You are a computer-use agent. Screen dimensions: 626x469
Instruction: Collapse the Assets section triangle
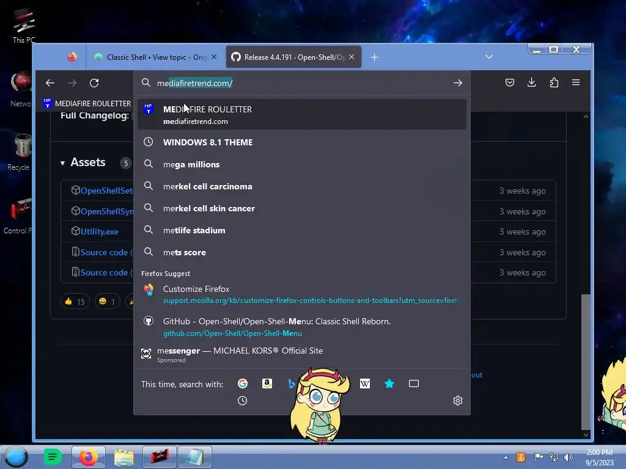point(63,163)
